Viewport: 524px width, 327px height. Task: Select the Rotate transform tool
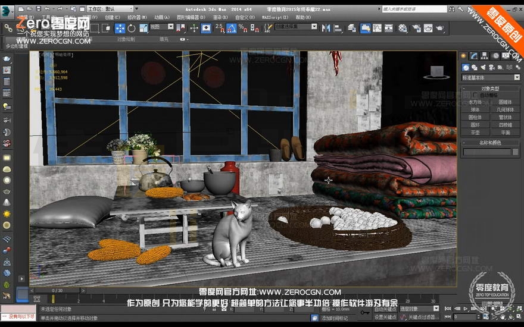tap(132, 28)
